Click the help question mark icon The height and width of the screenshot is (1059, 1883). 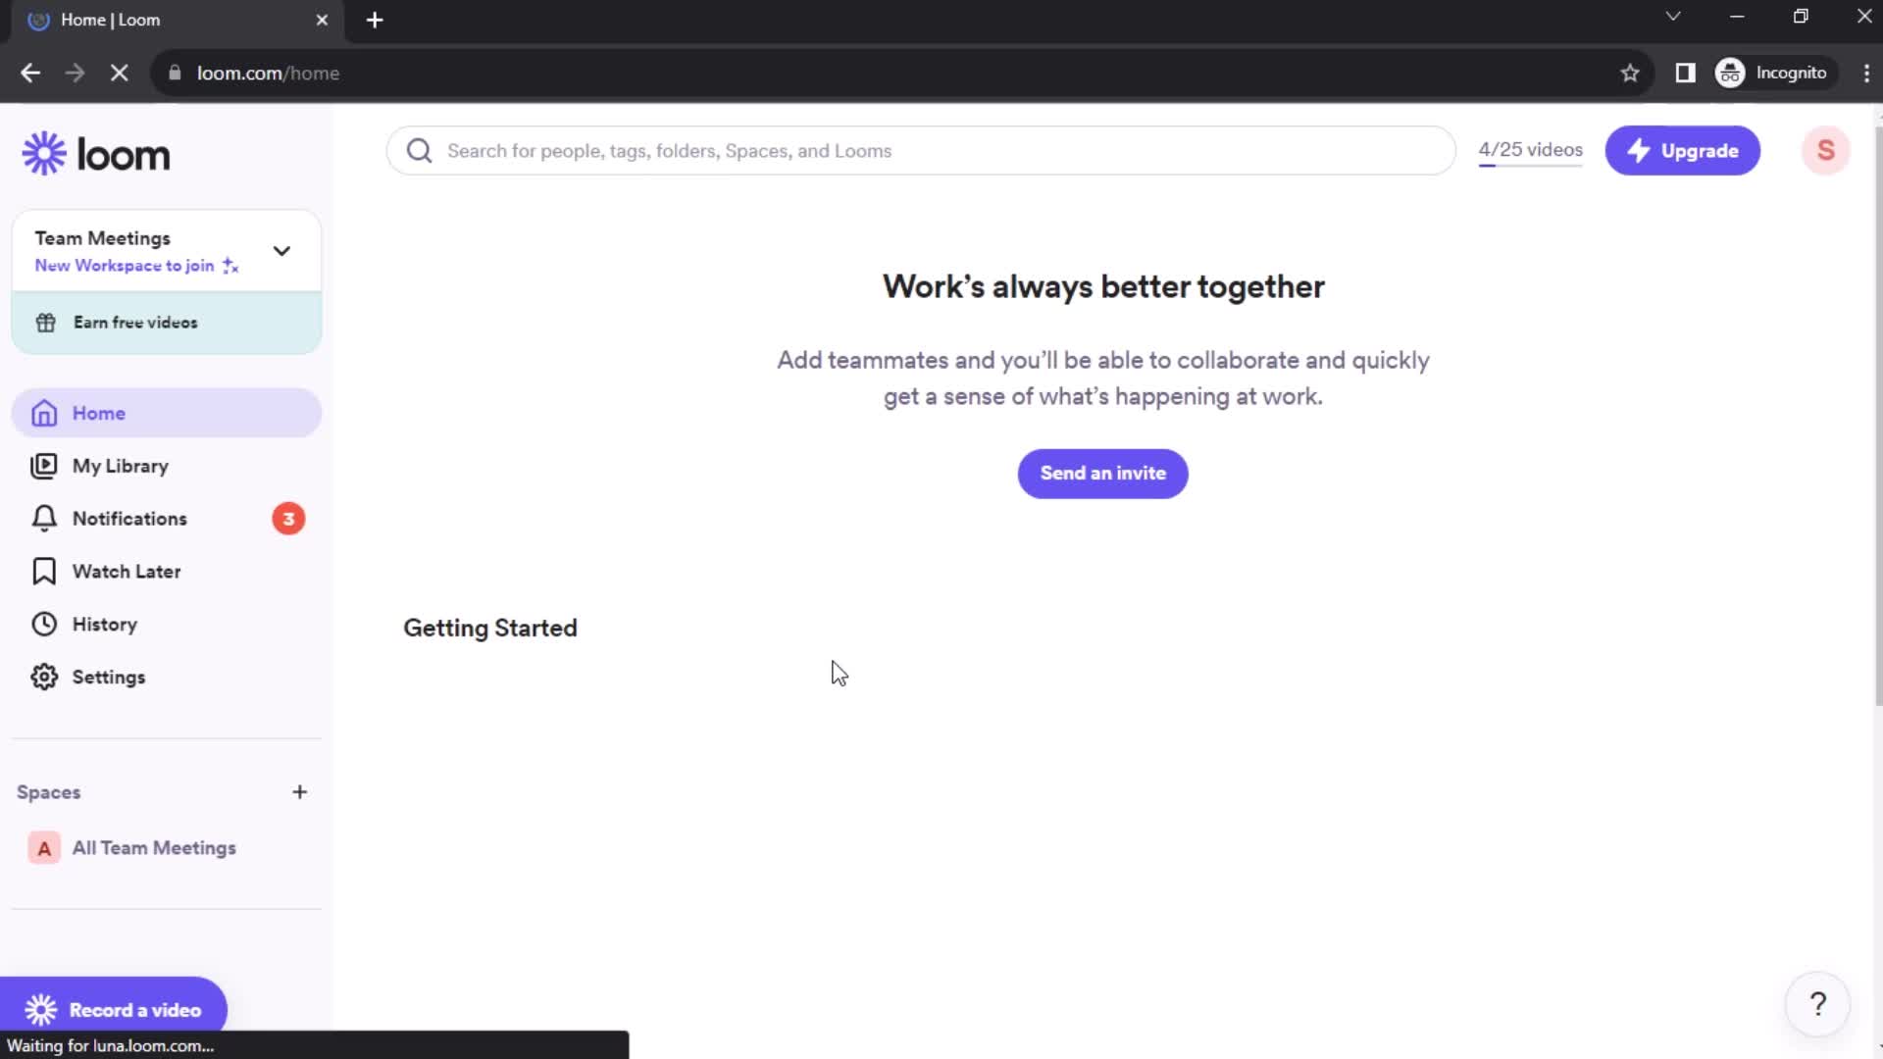pos(1818,1003)
